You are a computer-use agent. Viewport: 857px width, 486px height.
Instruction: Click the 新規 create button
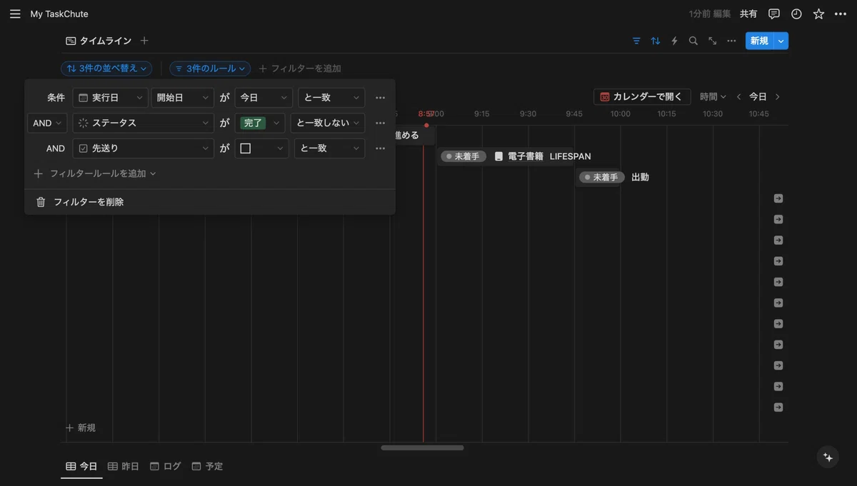click(759, 41)
